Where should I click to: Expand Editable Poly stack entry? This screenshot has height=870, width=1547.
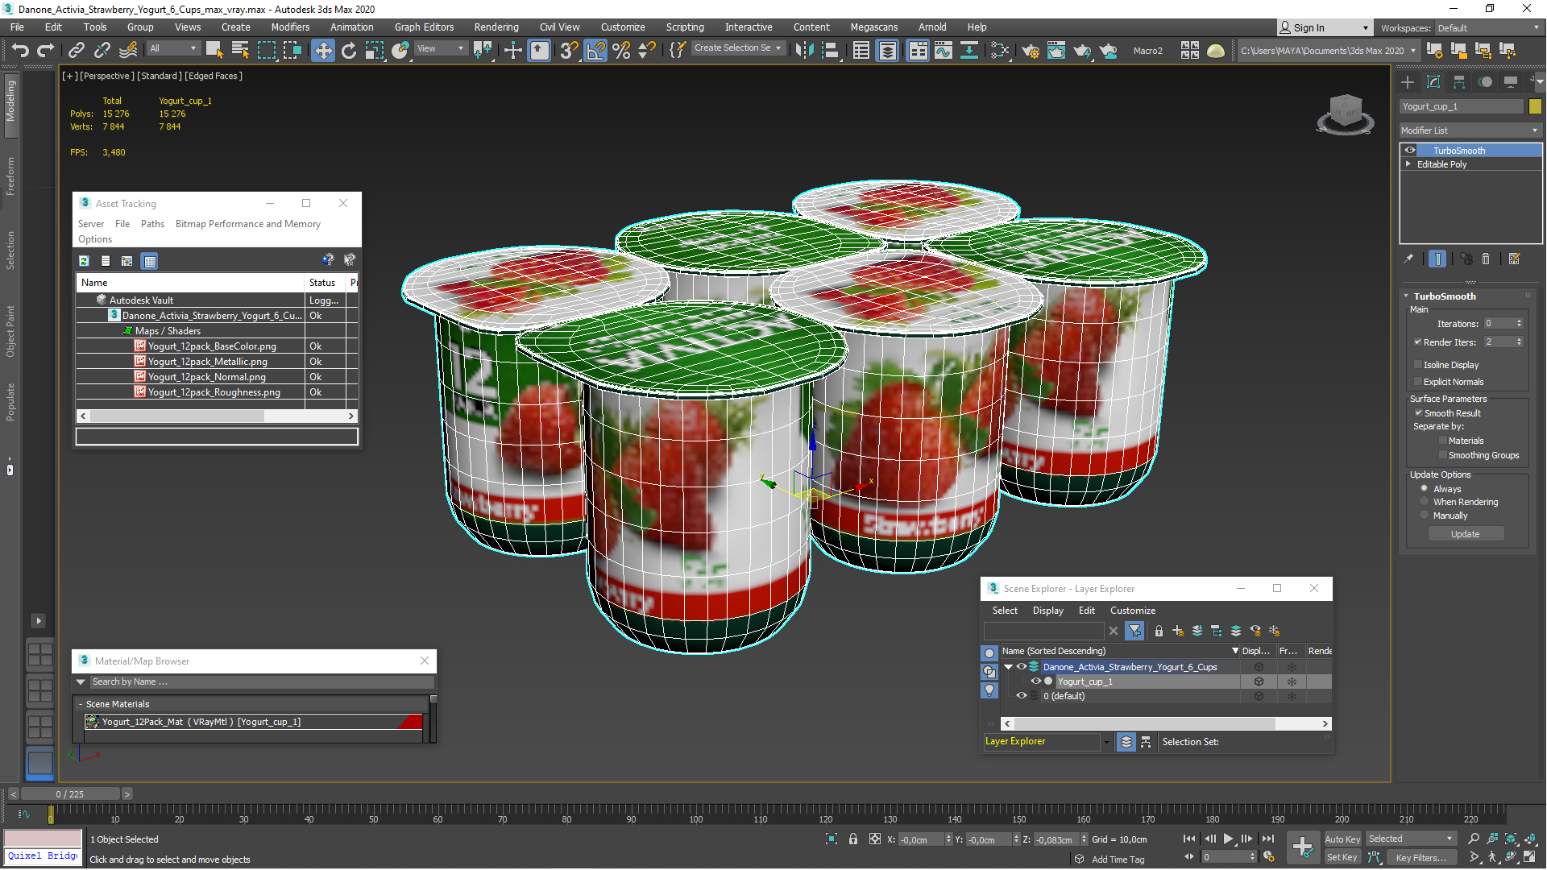1408,164
